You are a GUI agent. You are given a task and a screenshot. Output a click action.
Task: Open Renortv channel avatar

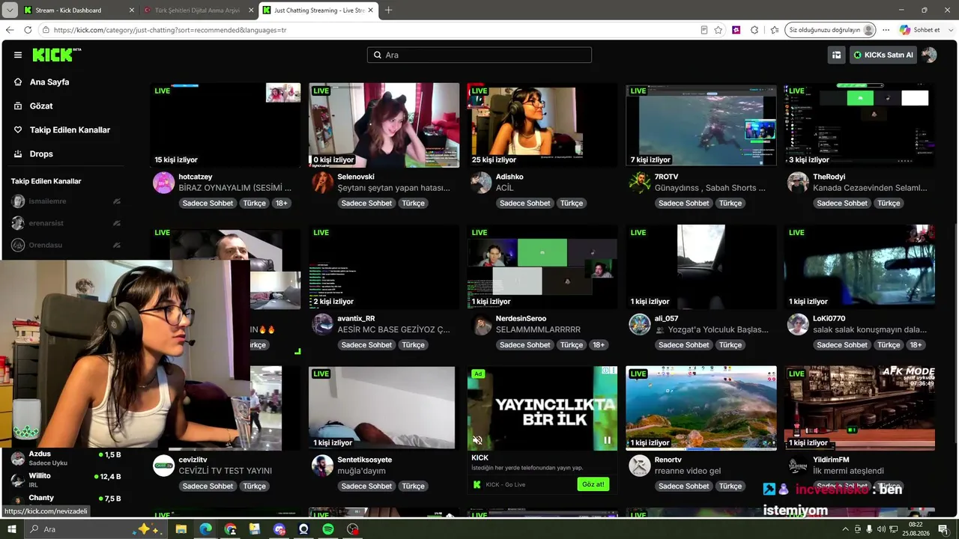pos(640,466)
